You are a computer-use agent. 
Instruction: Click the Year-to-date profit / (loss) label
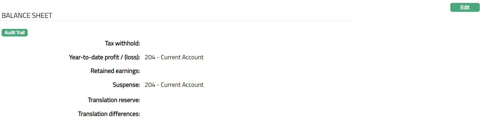(104, 57)
